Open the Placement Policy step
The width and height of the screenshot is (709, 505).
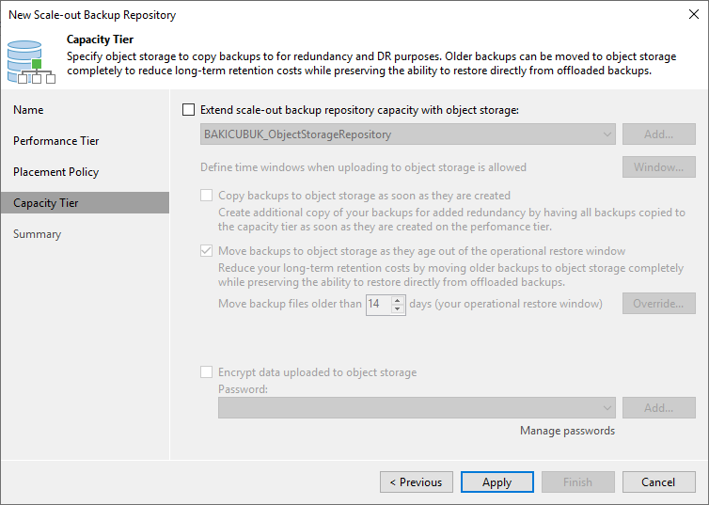click(56, 172)
